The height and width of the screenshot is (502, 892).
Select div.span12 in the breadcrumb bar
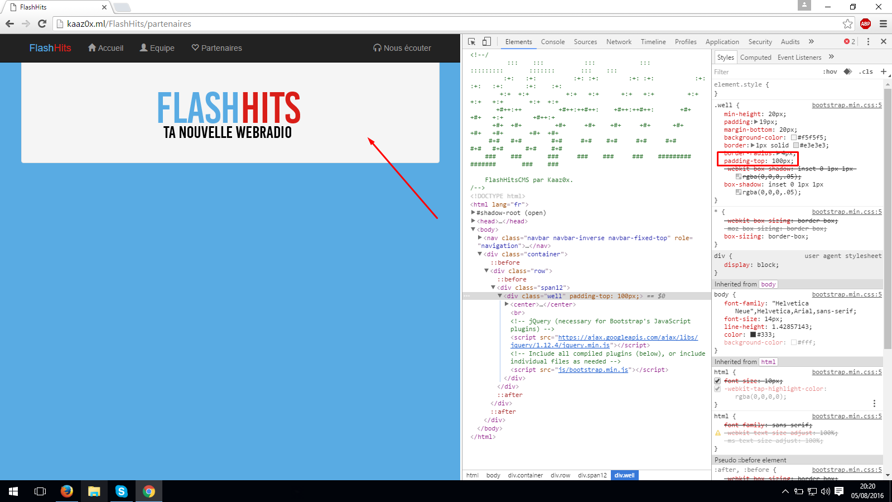coord(592,475)
